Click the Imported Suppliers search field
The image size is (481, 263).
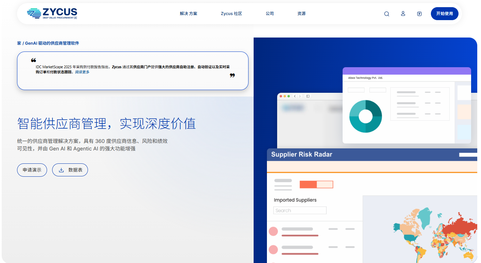pyautogui.click(x=300, y=210)
